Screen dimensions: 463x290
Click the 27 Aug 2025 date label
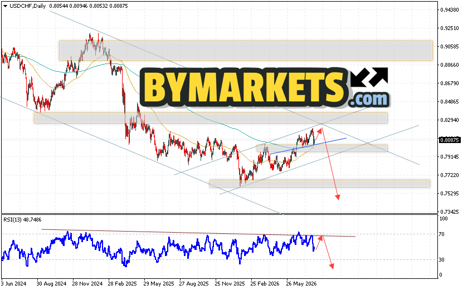194,284
